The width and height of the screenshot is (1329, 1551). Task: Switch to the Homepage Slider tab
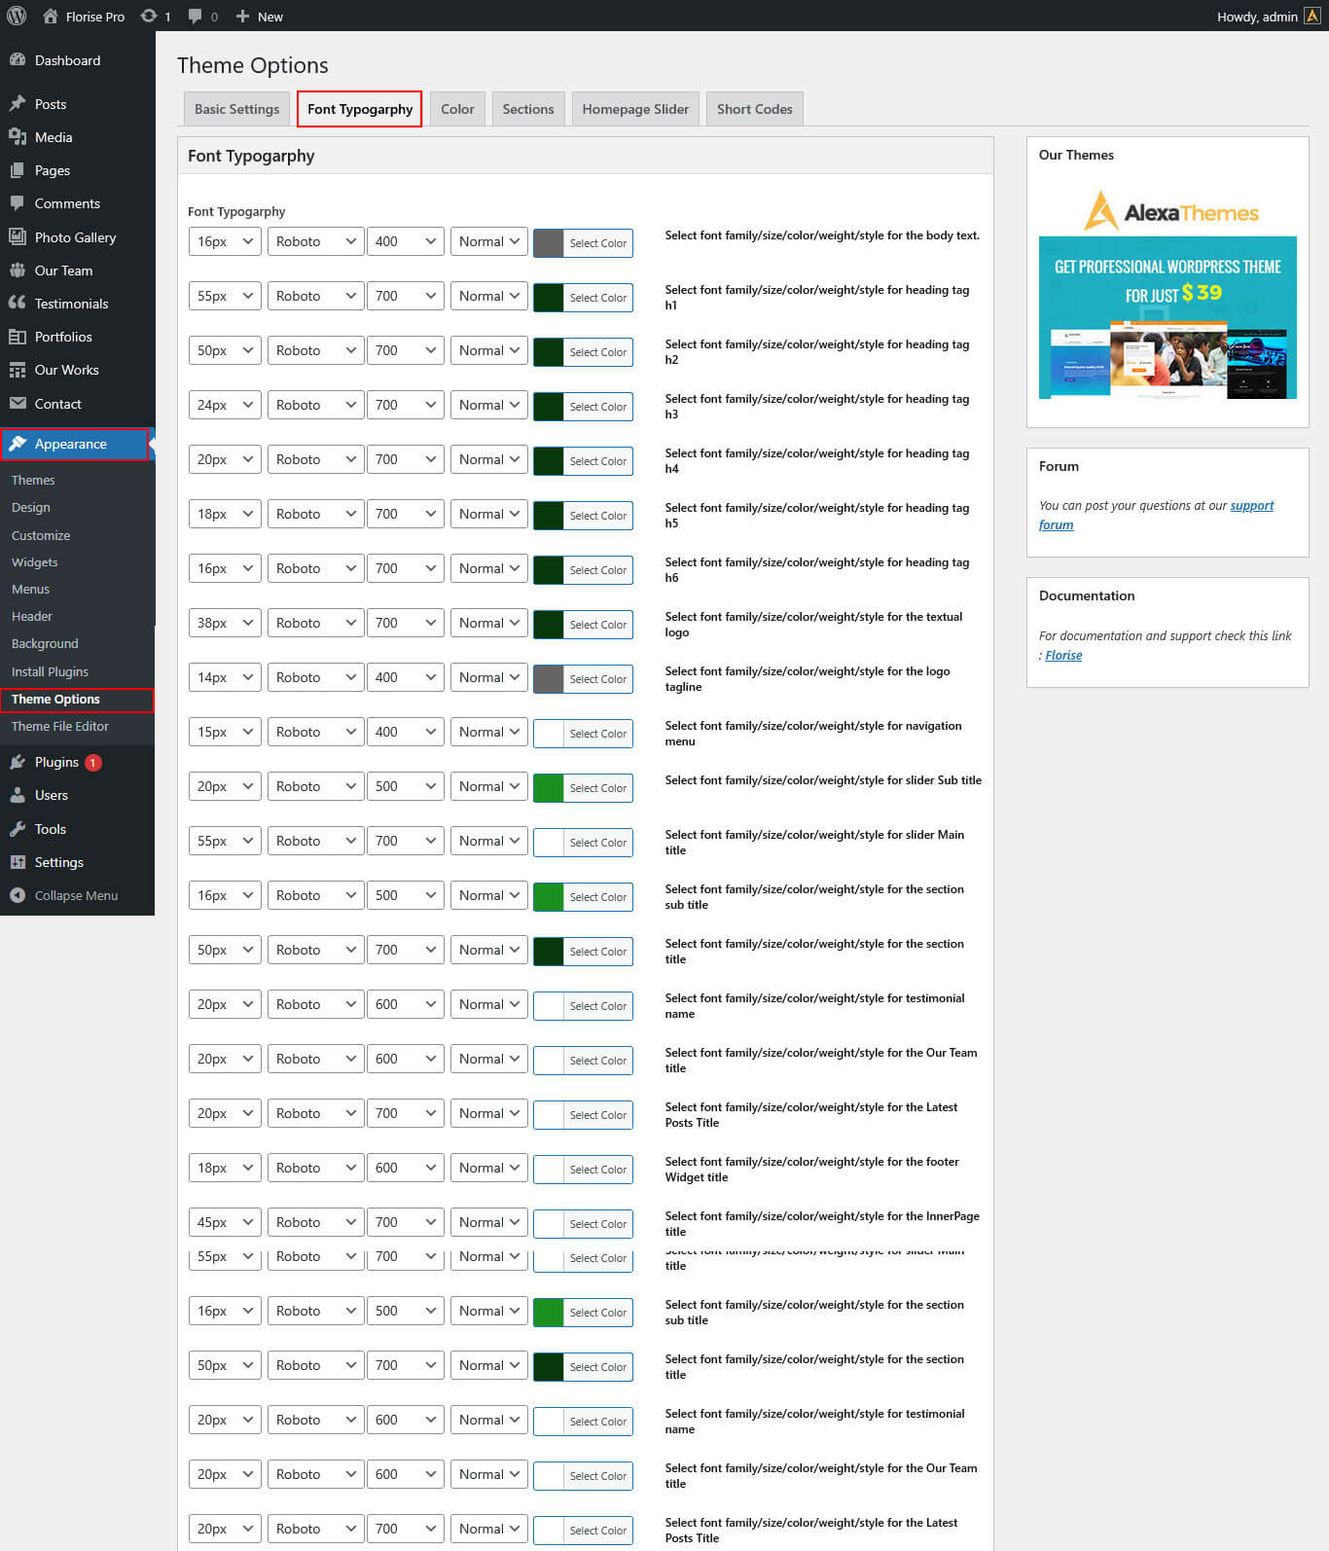(635, 109)
